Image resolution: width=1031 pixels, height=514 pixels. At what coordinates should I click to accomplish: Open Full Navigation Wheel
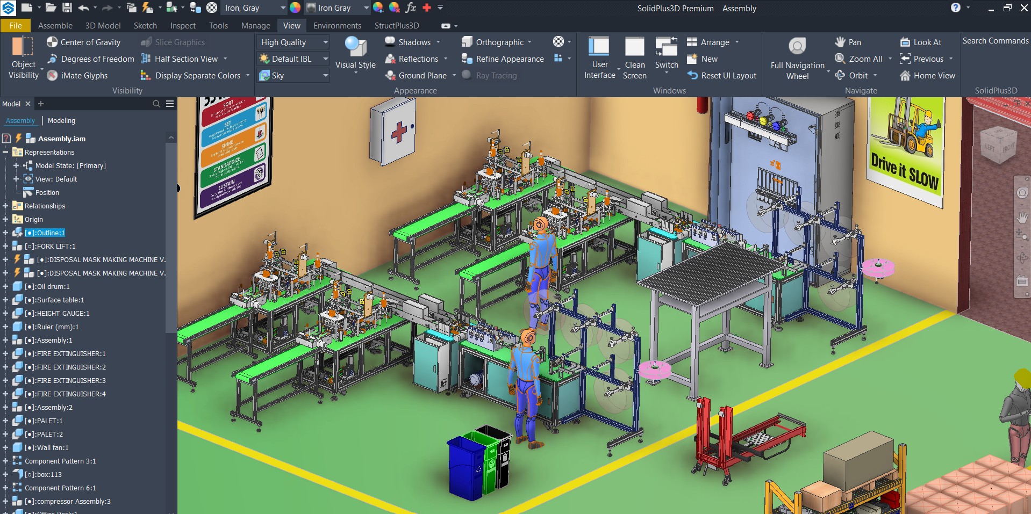tap(797, 58)
